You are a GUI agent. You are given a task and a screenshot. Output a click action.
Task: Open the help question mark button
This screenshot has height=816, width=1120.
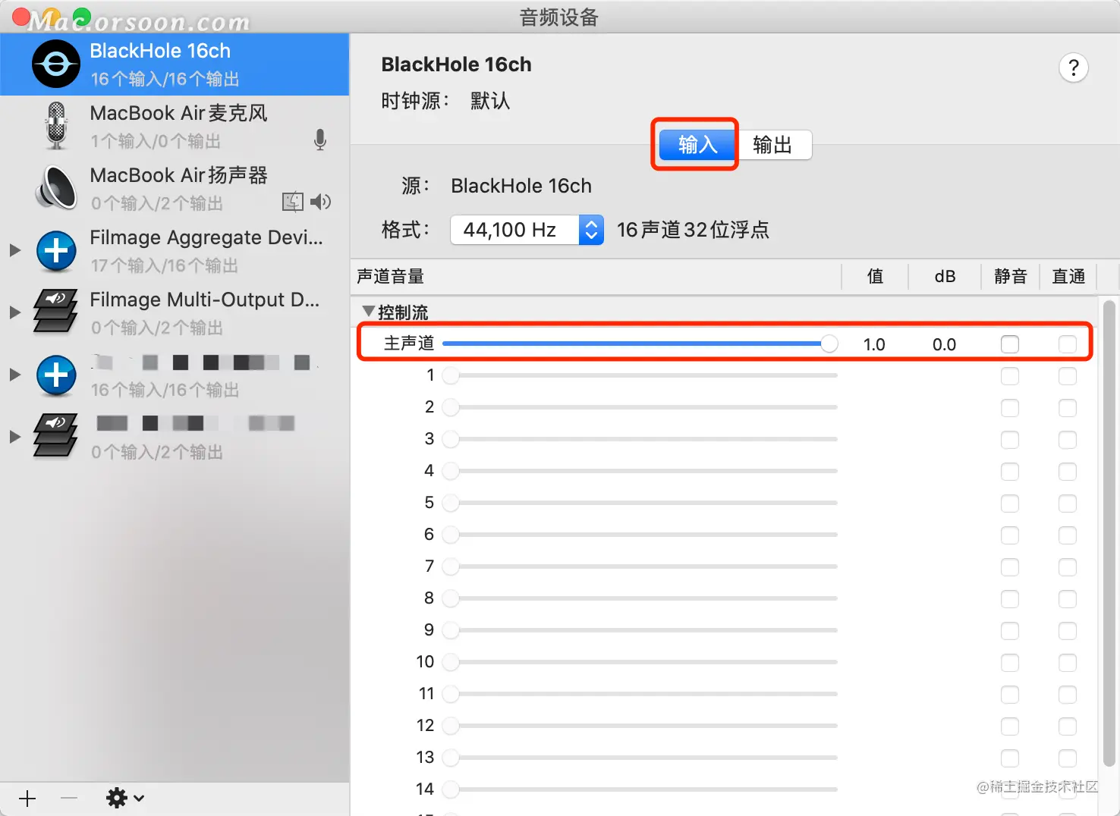pos(1074,68)
